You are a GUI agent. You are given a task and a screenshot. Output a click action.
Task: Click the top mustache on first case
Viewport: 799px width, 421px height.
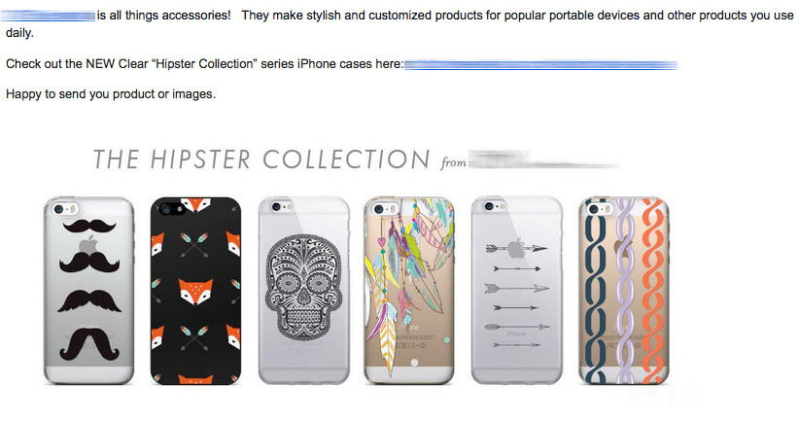pos(89,226)
